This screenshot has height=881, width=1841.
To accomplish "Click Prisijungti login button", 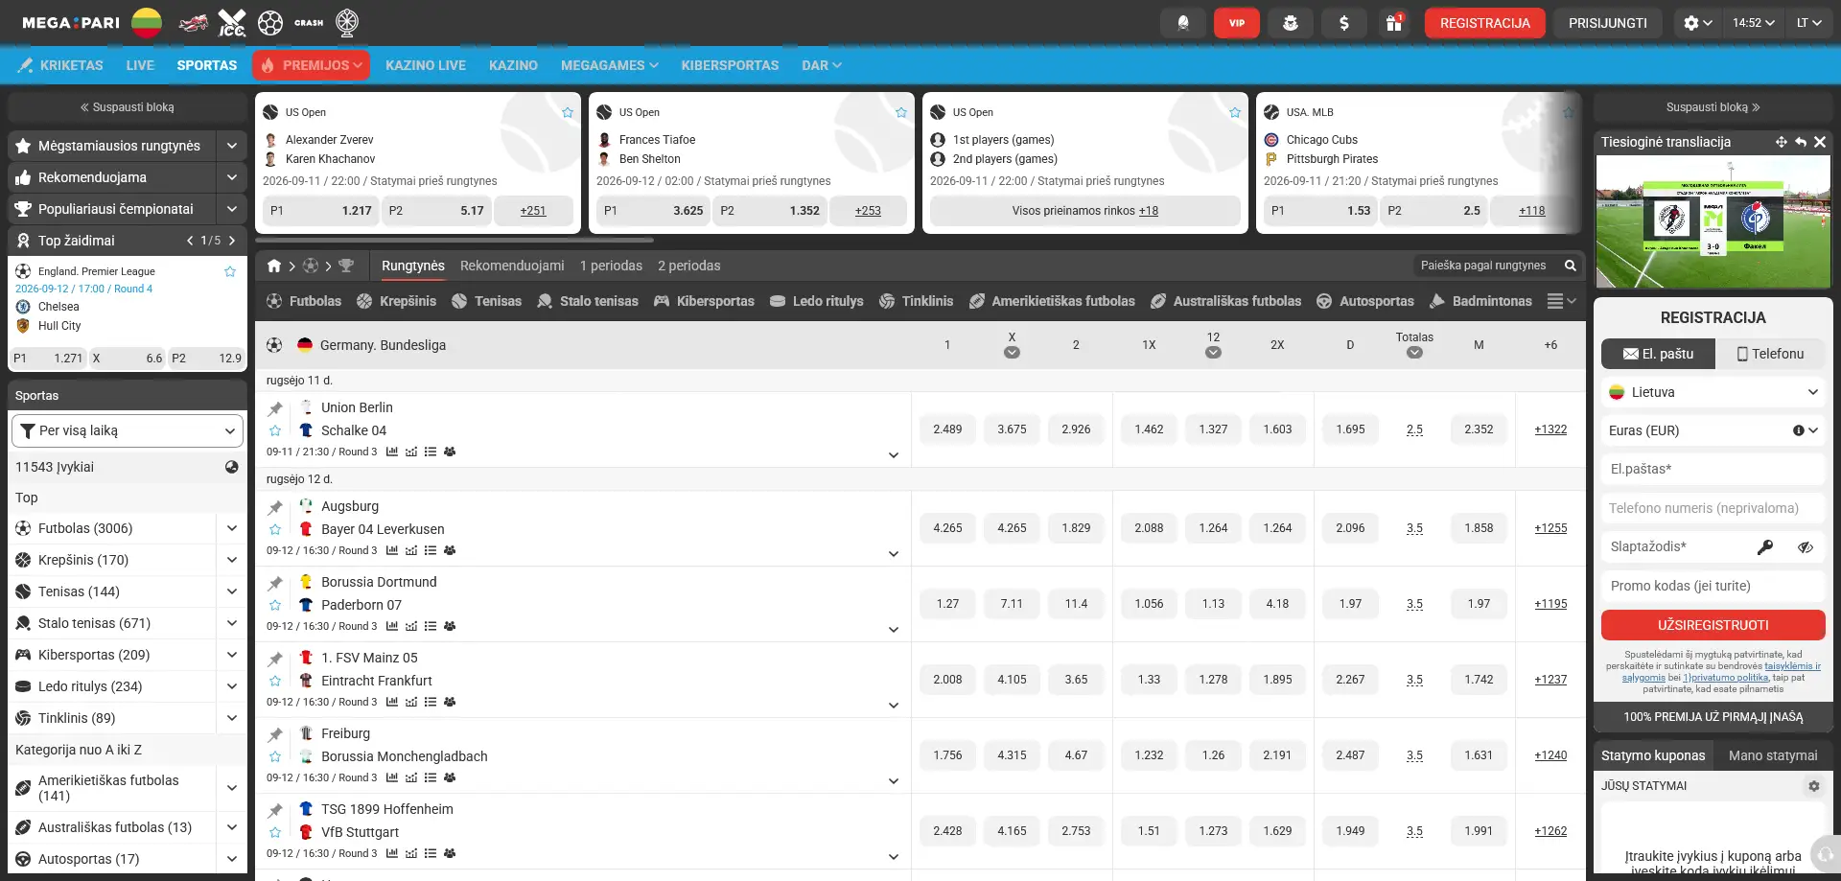I will 1608,23.
